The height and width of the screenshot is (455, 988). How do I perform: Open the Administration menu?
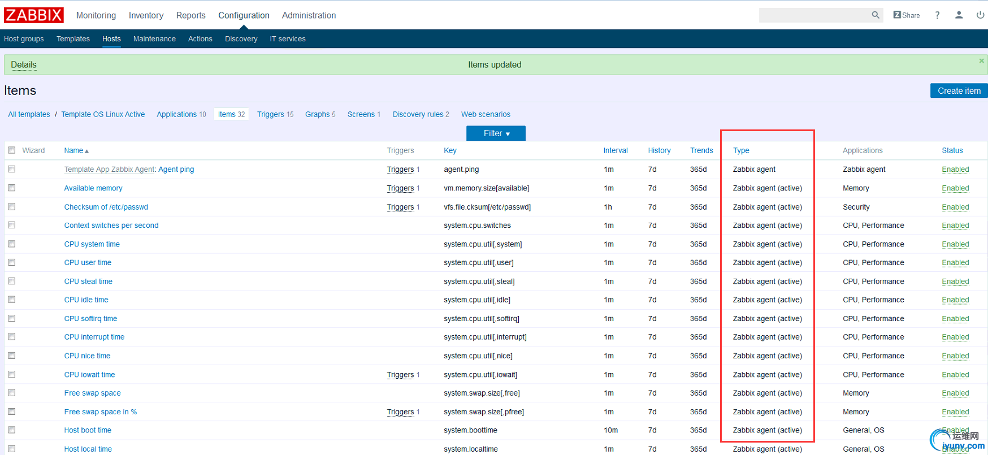[x=309, y=15]
